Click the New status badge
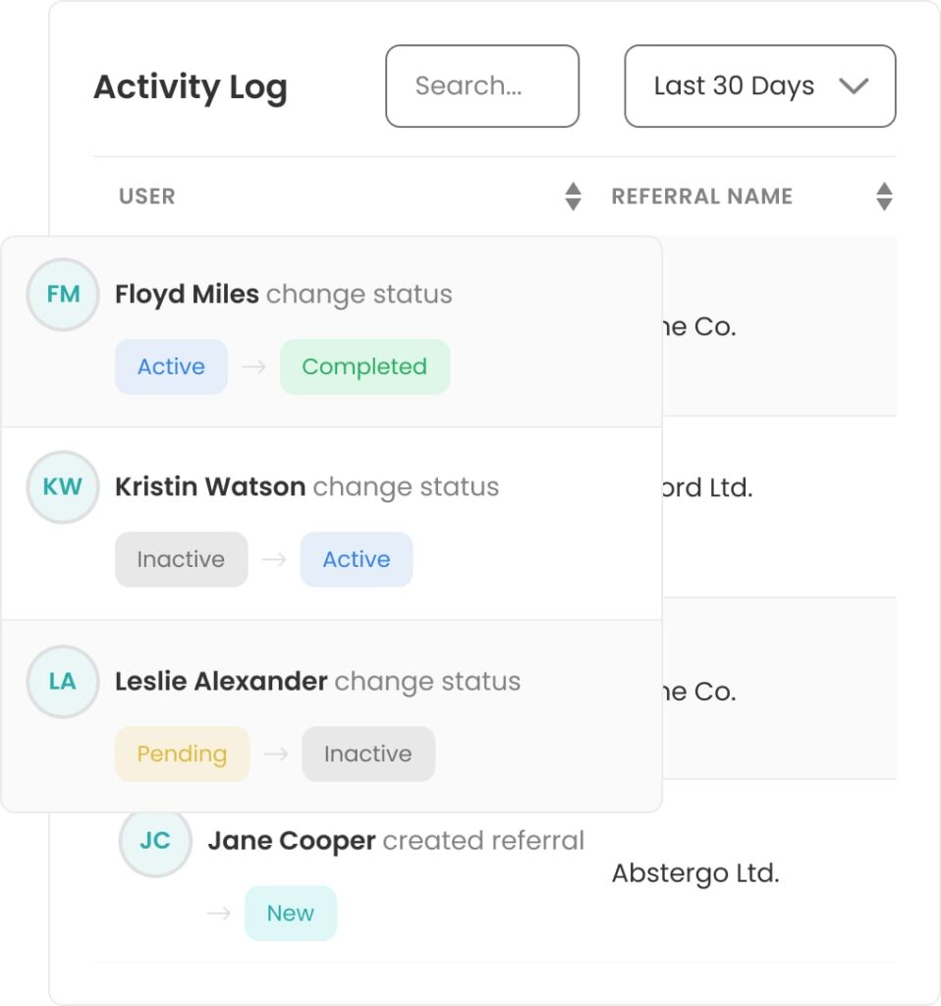 pyautogui.click(x=291, y=913)
